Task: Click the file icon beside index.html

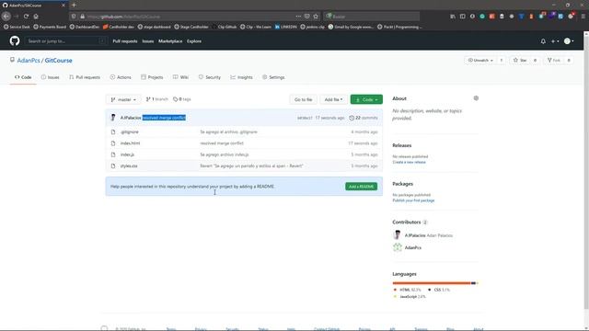Action: [x=113, y=143]
